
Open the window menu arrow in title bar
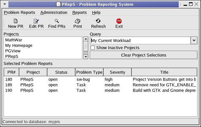5,4
